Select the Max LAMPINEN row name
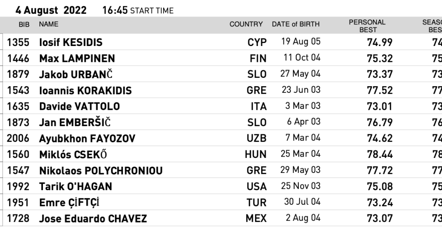442x230 pixels. point(77,58)
